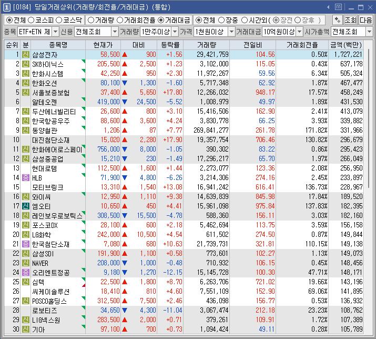
Task: Select the 장중 radio button
Action: 221,20
